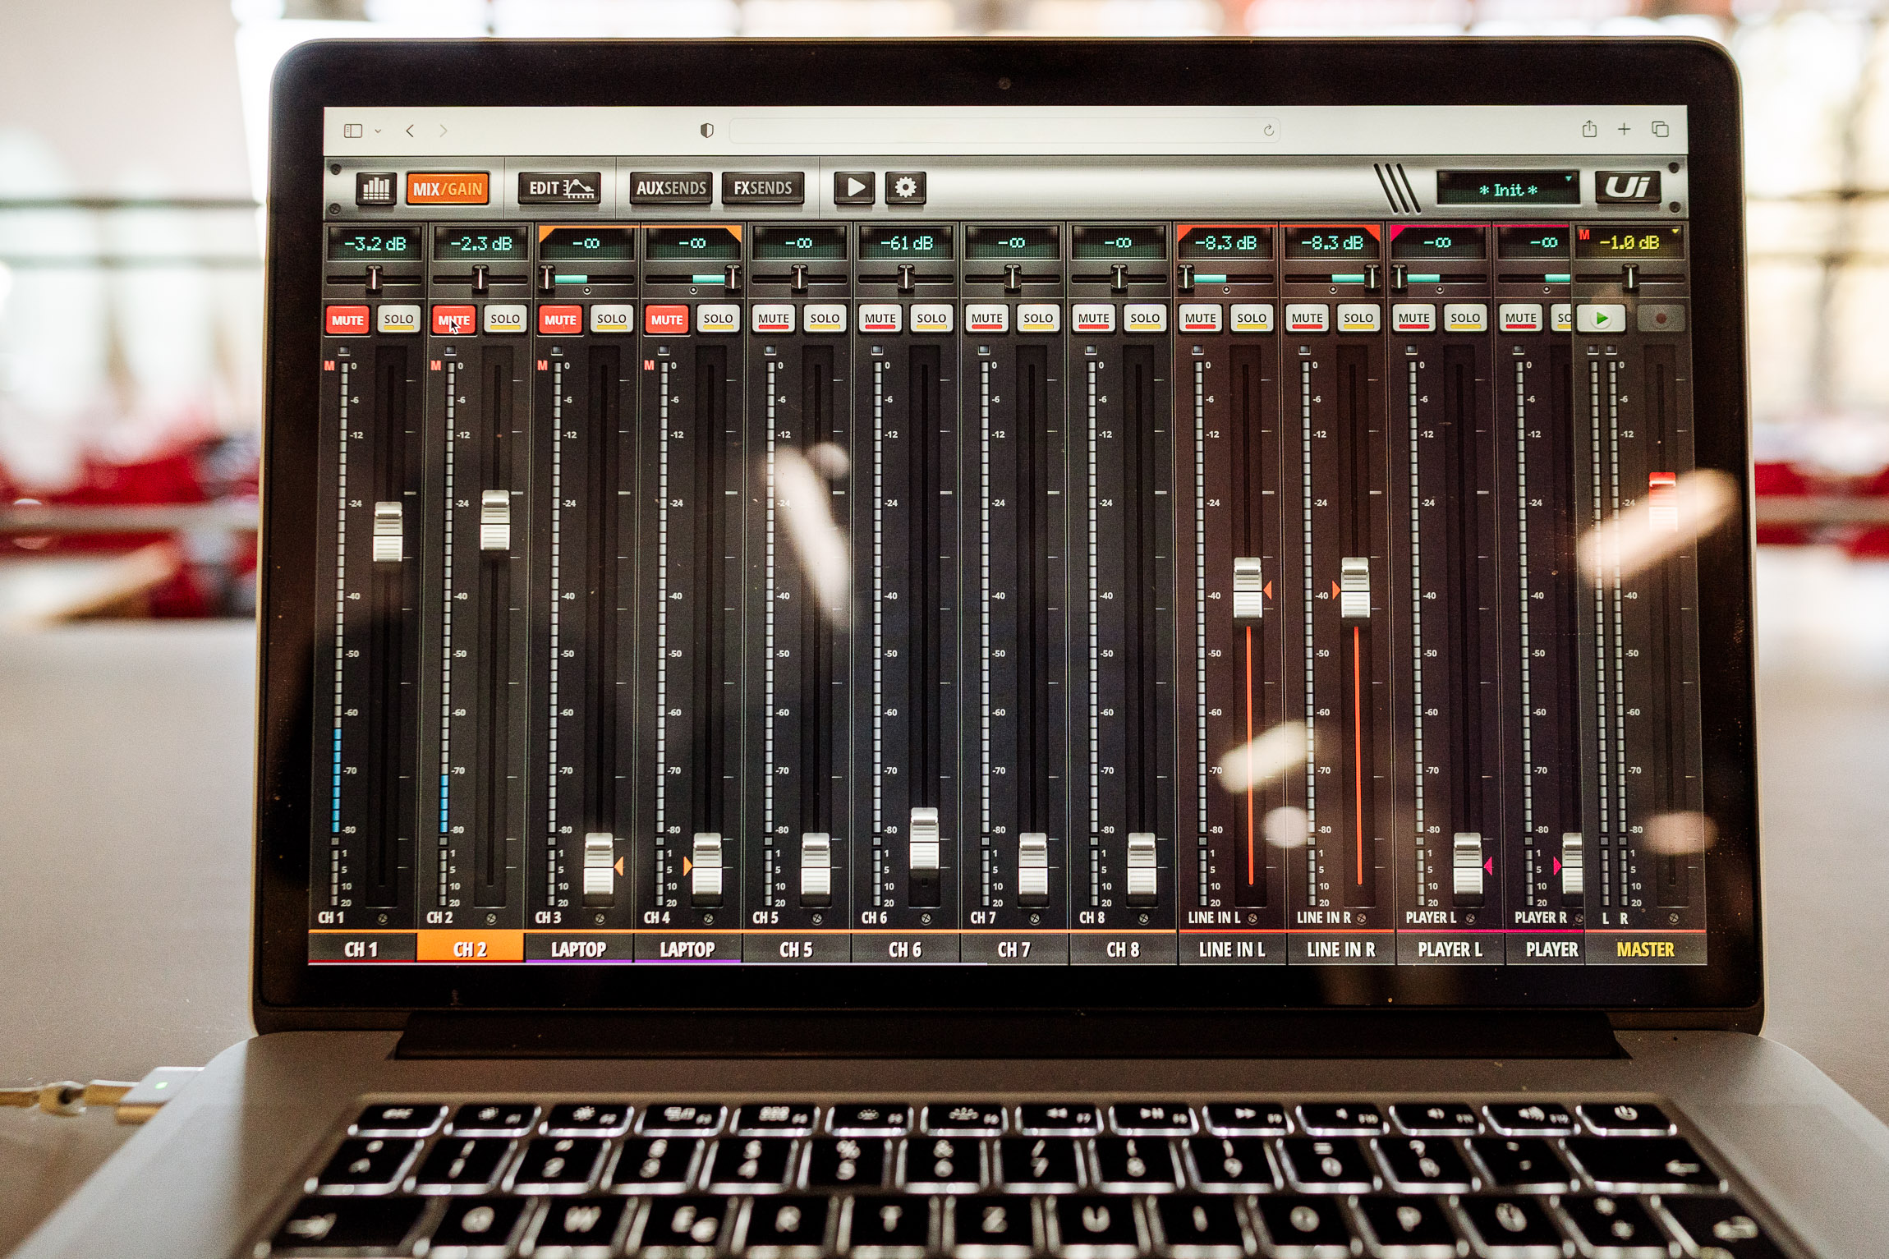Viewport: 1889px width, 1259px height.
Task: Toggle the Safari sidebar icon
Action: pos(353,131)
